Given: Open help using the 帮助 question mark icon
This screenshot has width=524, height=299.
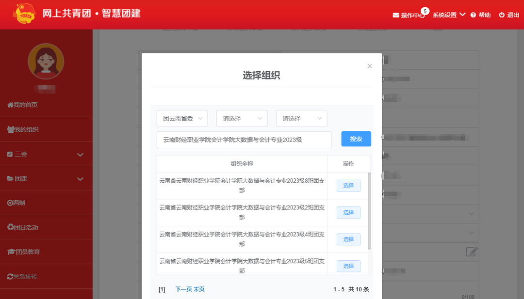Looking at the screenshot, I should click(x=473, y=15).
